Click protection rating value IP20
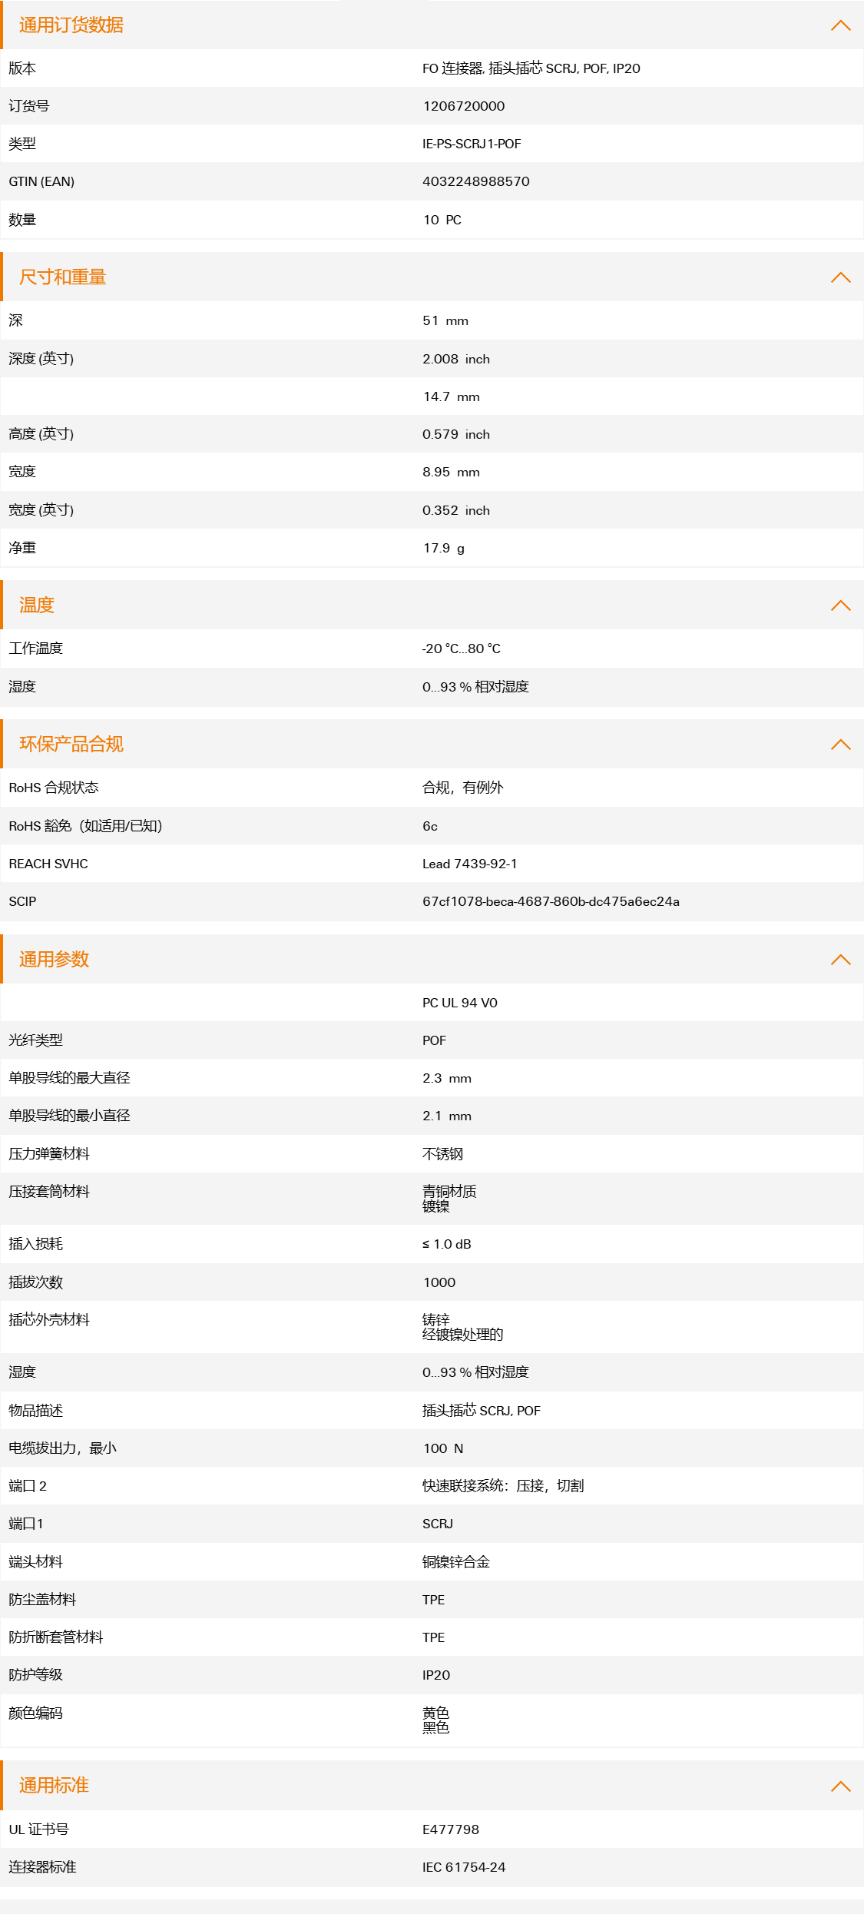The width and height of the screenshot is (864, 1914). 436,1675
